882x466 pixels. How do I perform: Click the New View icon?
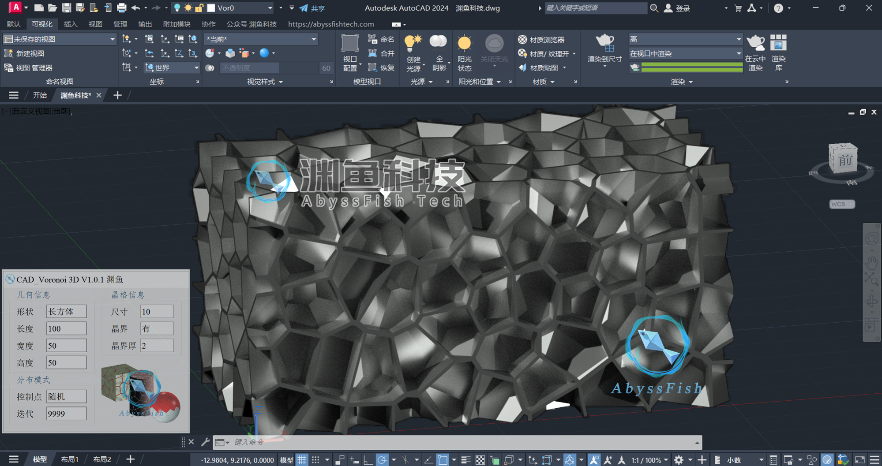pyautogui.click(x=8, y=53)
